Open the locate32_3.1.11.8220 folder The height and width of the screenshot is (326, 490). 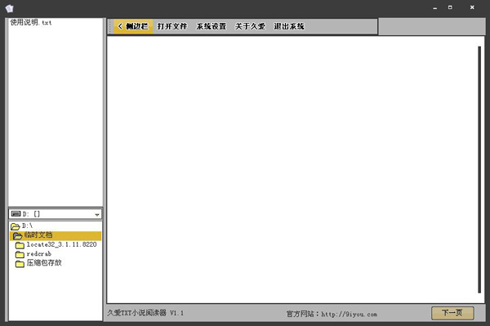pos(61,244)
